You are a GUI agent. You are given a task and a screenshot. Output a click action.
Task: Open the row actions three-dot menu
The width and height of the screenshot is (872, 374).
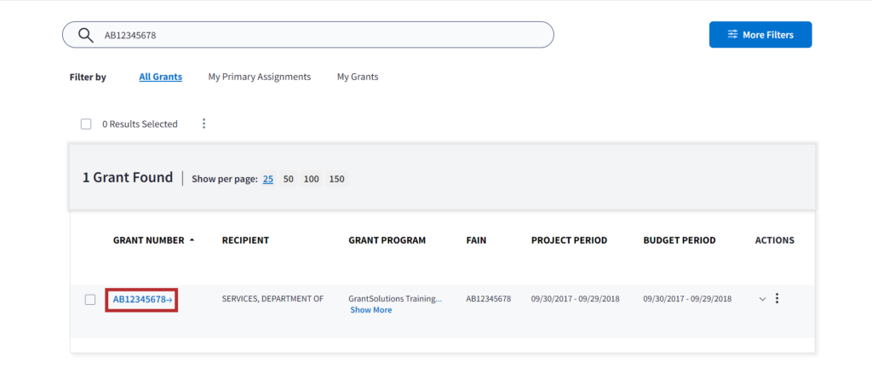pos(777,299)
